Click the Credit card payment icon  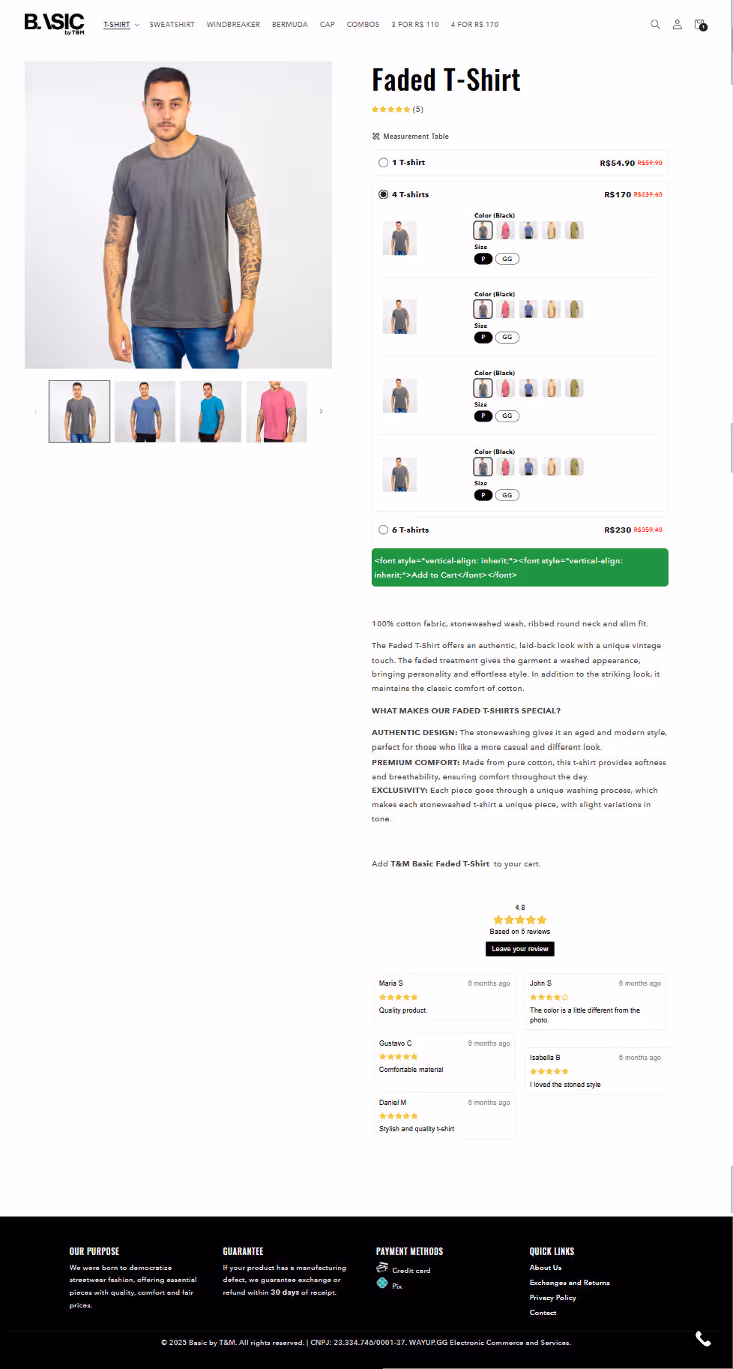(x=382, y=1268)
